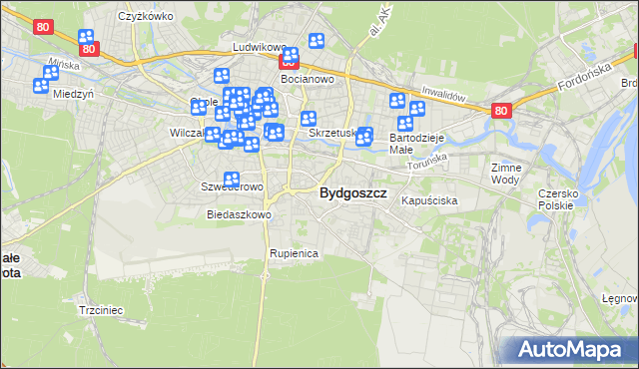
Task: Select the Kapuściska district label
Action: tap(429, 200)
